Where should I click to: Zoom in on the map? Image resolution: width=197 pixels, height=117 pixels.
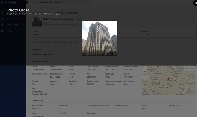point(145,68)
